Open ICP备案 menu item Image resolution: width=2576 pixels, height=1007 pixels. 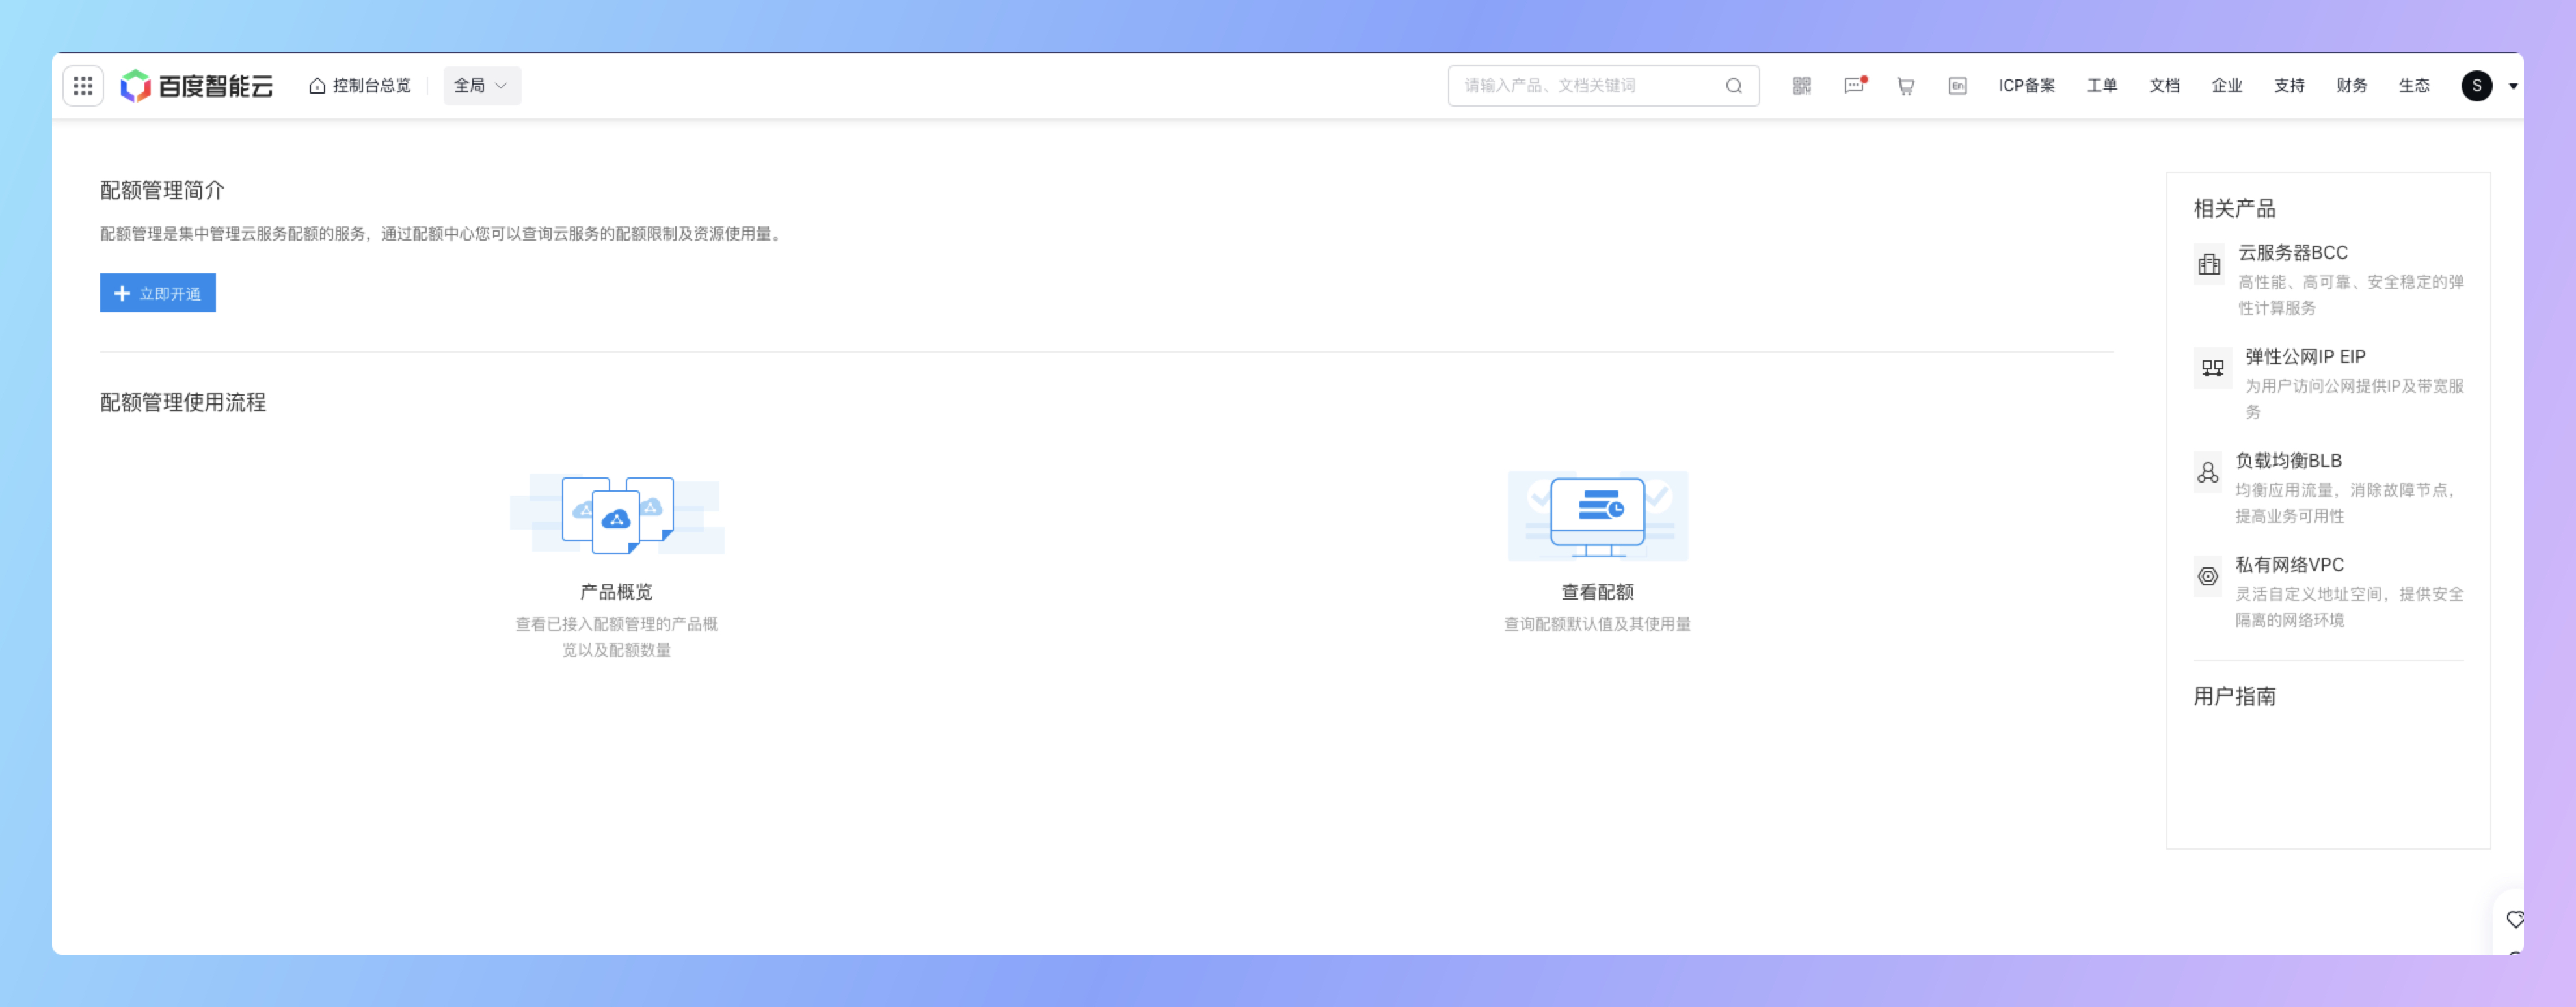pos(2027,86)
